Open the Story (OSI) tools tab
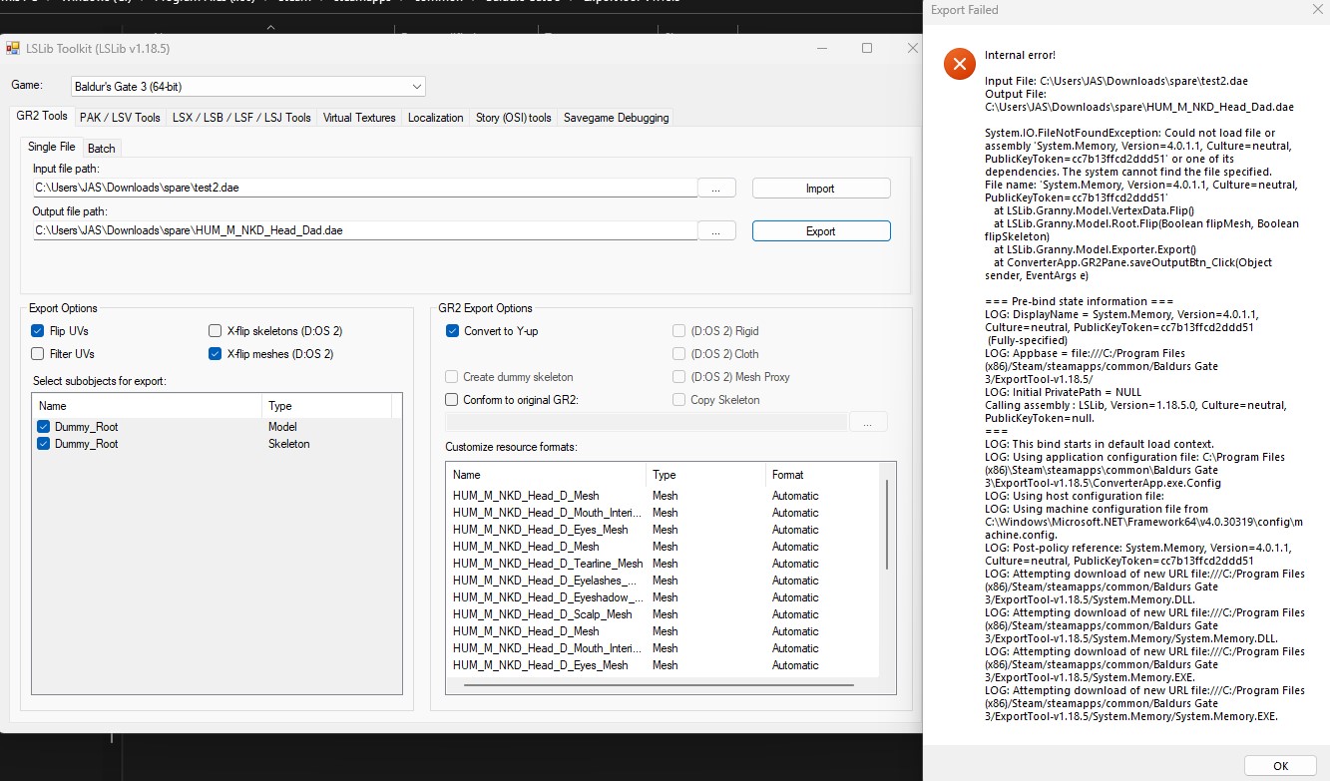This screenshot has height=781, width=1330. click(513, 117)
